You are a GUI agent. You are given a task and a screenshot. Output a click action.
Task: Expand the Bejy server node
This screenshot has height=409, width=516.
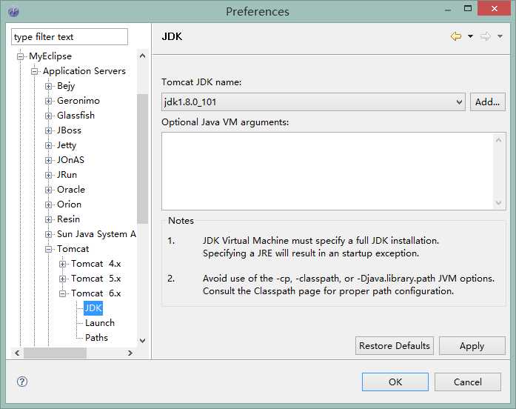[48, 86]
